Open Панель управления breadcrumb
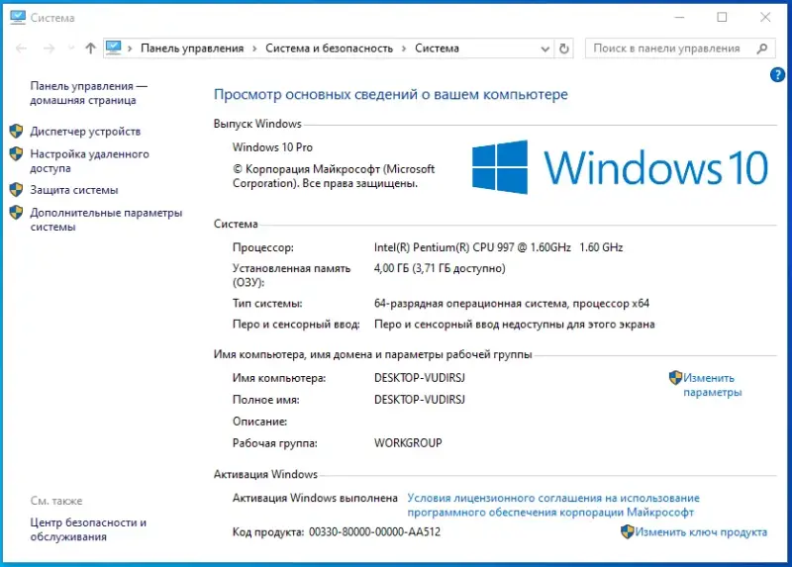Viewport: 792px width, 567px height. [x=192, y=48]
